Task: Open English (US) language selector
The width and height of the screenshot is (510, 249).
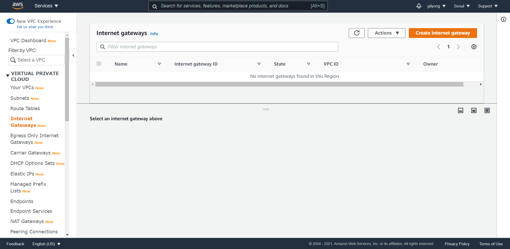Action: [x=46, y=244]
